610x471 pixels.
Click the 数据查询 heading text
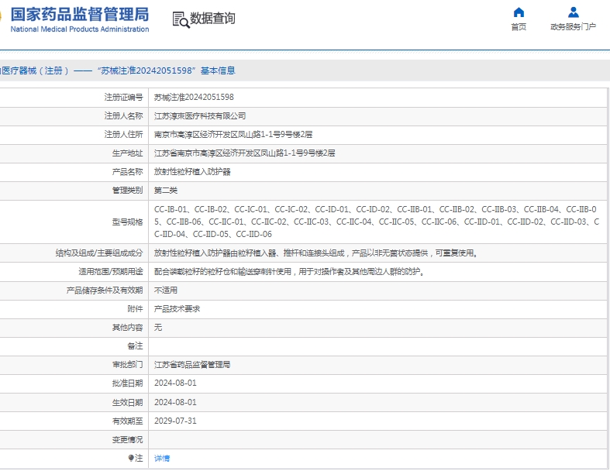tap(212, 19)
